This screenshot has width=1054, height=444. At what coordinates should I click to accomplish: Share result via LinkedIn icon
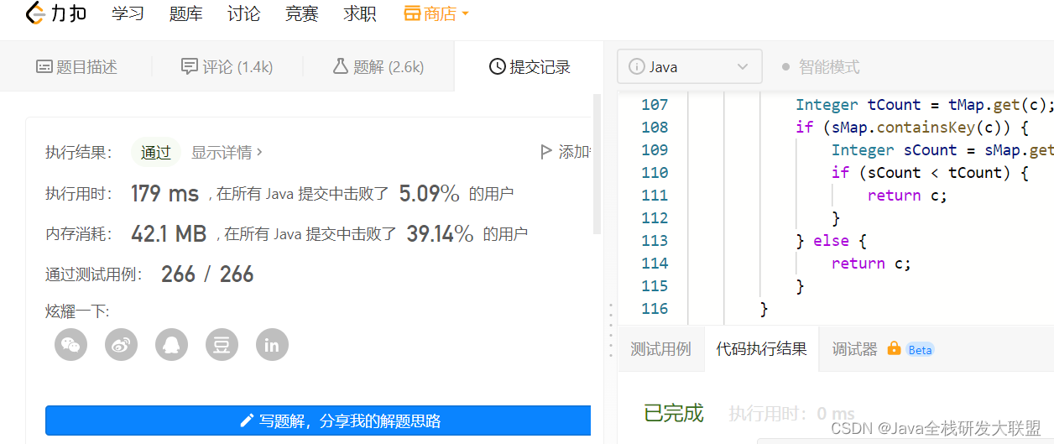pyautogui.click(x=272, y=345)
